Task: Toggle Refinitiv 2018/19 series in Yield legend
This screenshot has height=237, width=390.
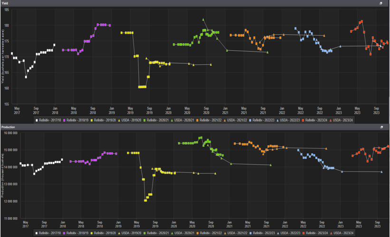Action: (76, 120)
